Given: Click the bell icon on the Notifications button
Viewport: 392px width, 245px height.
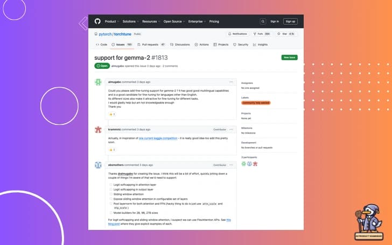Looking at the screenshot, I should (x=229, y=34).
